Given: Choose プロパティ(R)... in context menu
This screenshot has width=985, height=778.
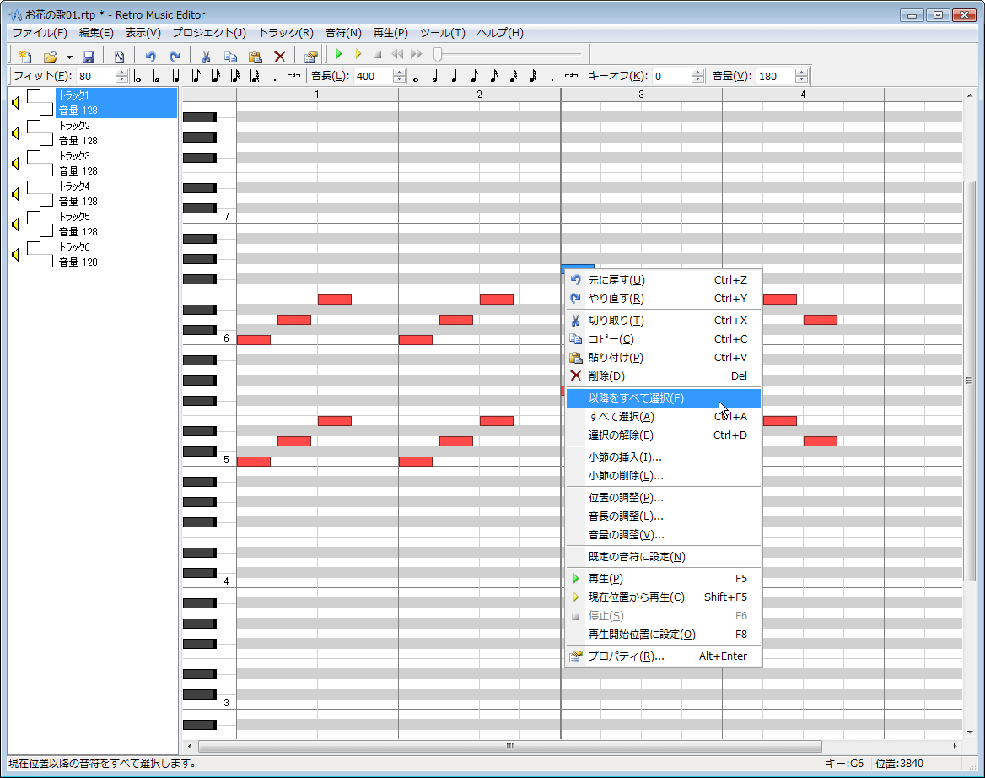Looking at the screenshot, I should [664, 656].
